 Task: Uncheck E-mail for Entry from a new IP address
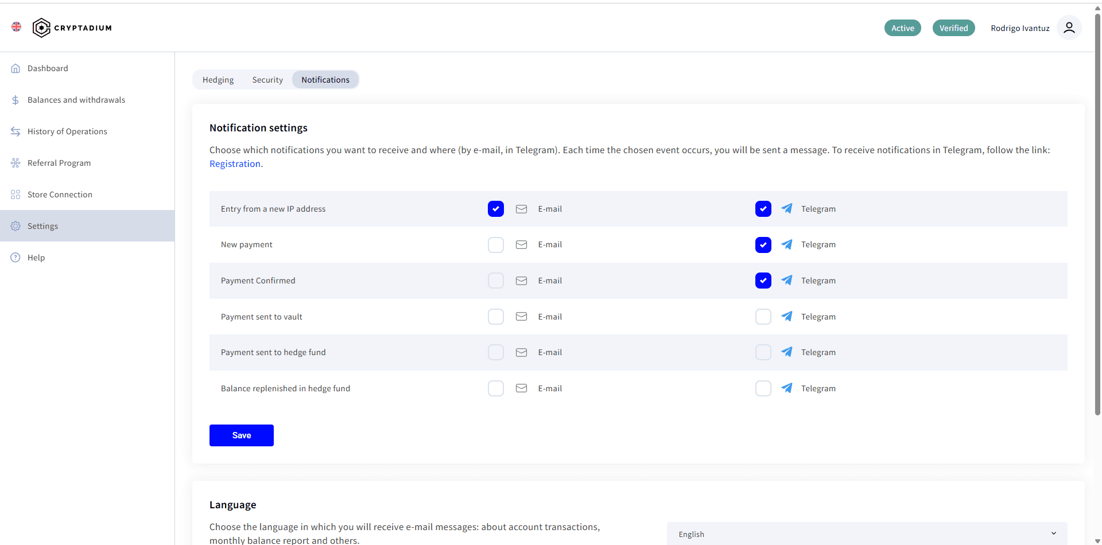(496, 209)
